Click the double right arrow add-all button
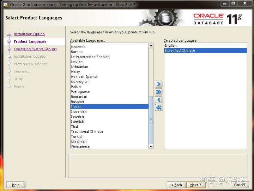The height and width of the screenshot is (191, 254). [x=159, y=92]
